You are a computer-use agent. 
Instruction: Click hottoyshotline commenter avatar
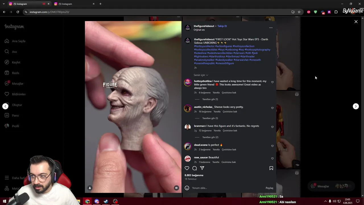coord(188,83)
